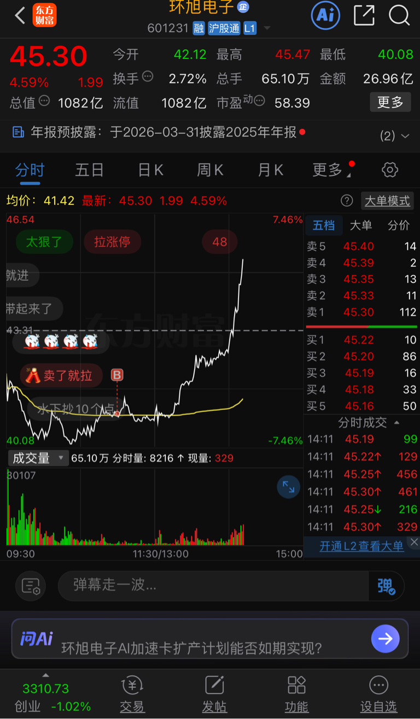Tap the 太狠了 danmaku bubble
Screen dimensions: 420x719
click(44, 241)
